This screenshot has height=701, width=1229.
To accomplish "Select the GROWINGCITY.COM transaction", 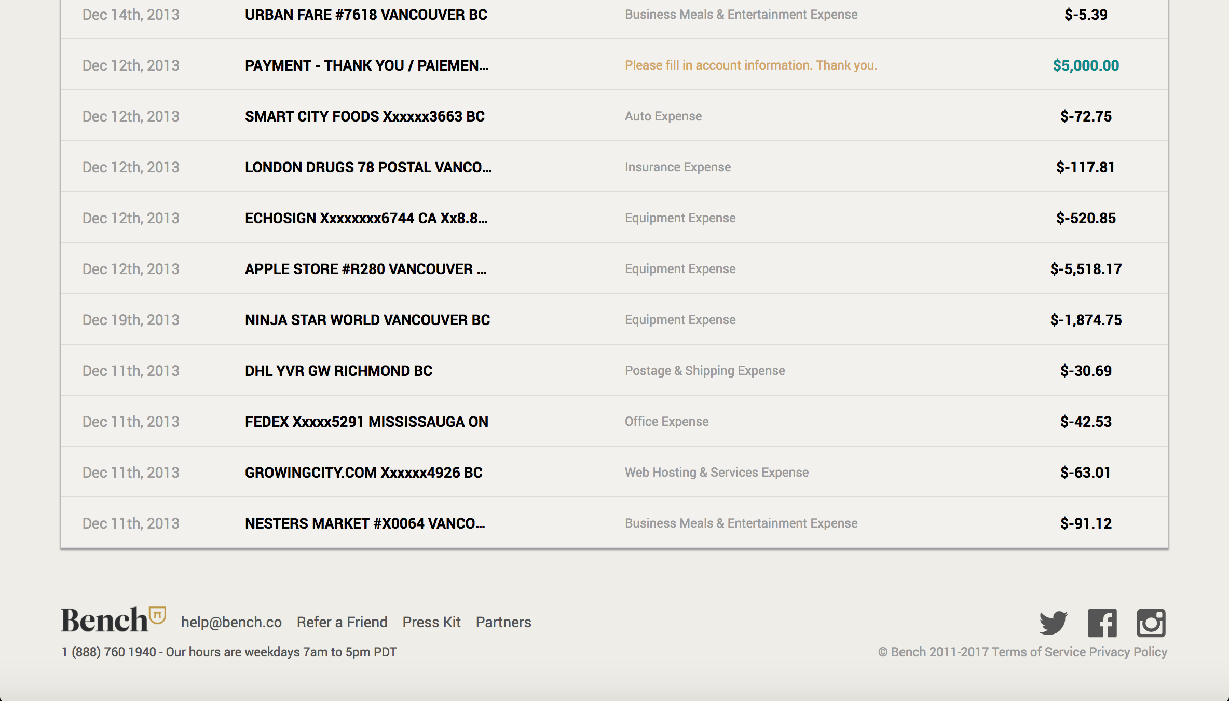I will [x=363, y=473].
